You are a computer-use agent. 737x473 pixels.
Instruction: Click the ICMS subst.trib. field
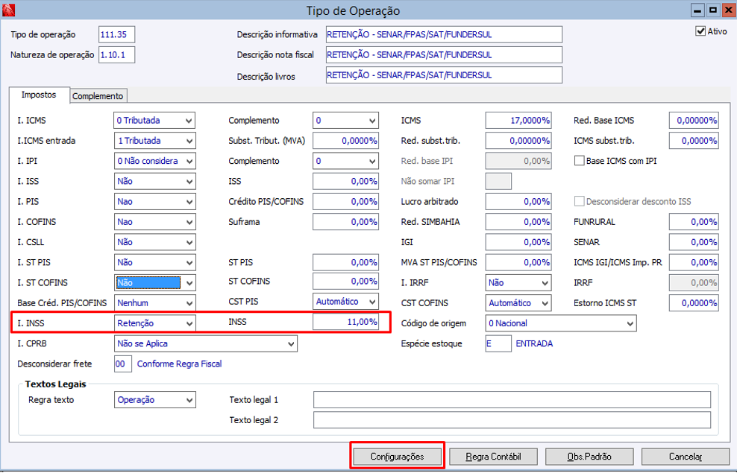click(694, 141)
